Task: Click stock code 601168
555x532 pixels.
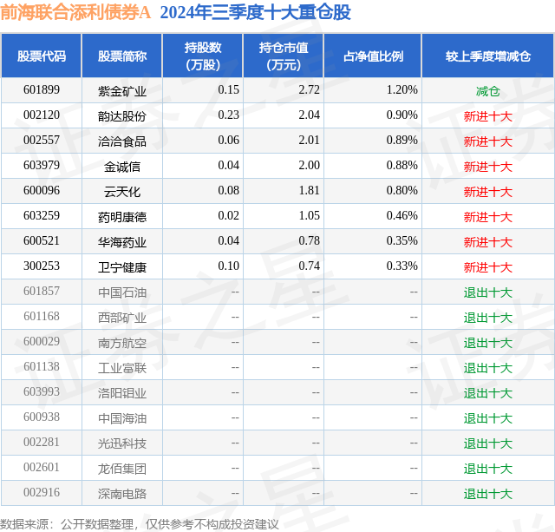Action: (x=42, y=316)
